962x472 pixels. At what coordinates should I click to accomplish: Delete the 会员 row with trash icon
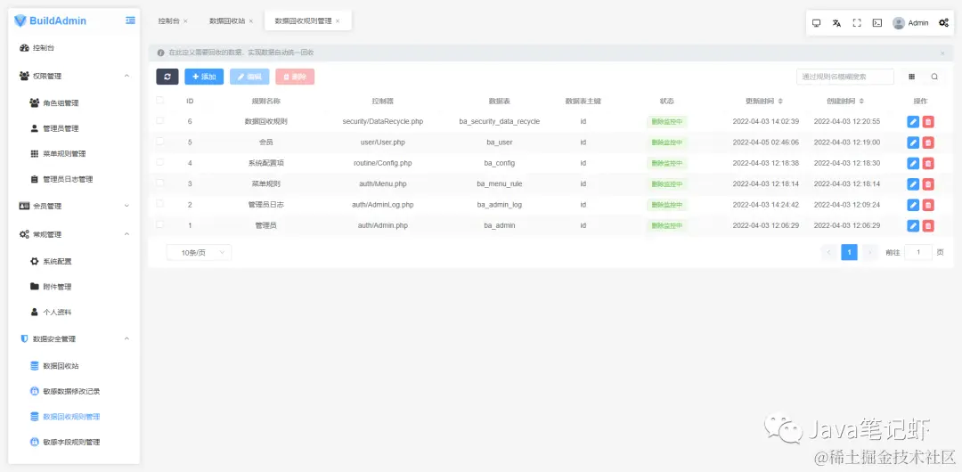[928, 142]
